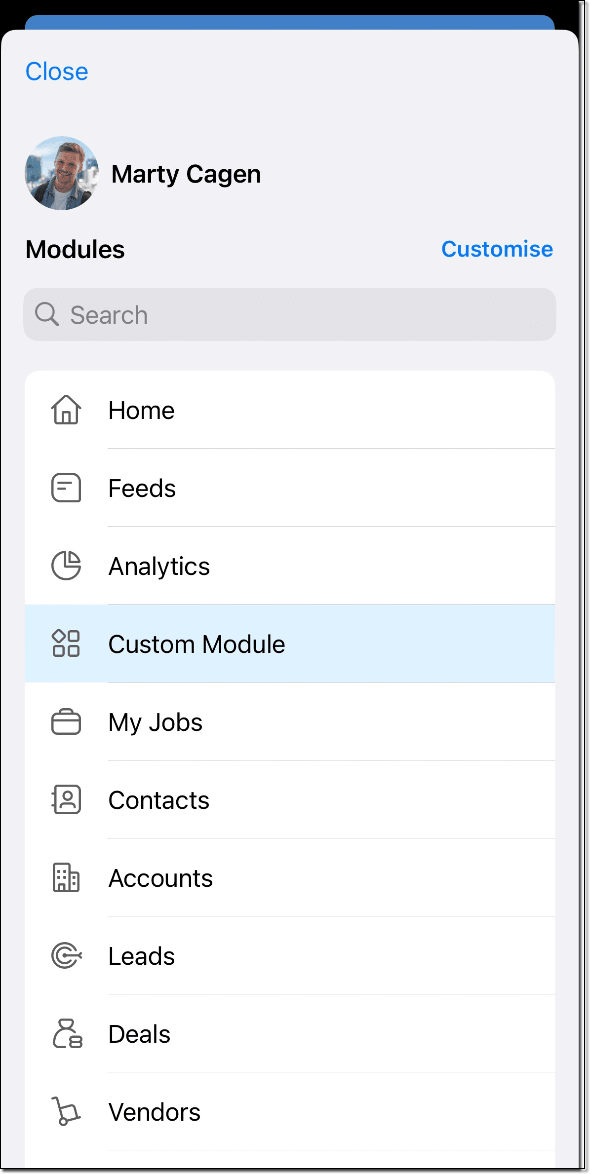Click the Analytics pie chart icon
Viewport: 590px width, 1174px height.
click(x=66, y=566)
